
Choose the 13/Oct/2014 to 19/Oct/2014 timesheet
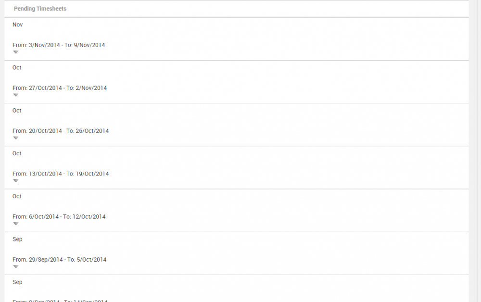coord(61,174)
